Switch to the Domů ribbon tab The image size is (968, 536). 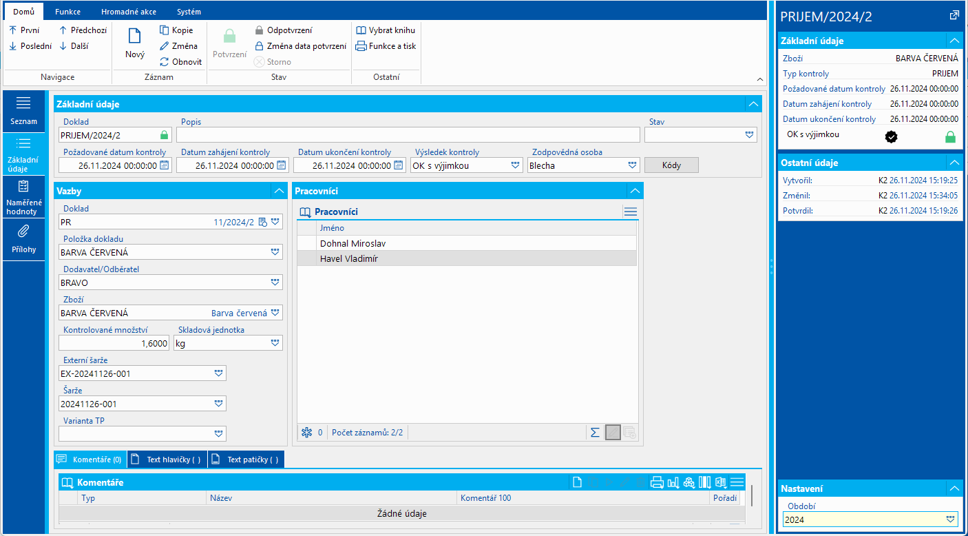pyautogui.click(x=23, y=12)
